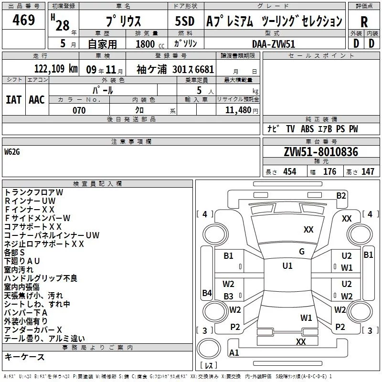Click registration number 袖ケ浦 301ス6681
This screenshot has height=382, width=382.
(175, 70)
